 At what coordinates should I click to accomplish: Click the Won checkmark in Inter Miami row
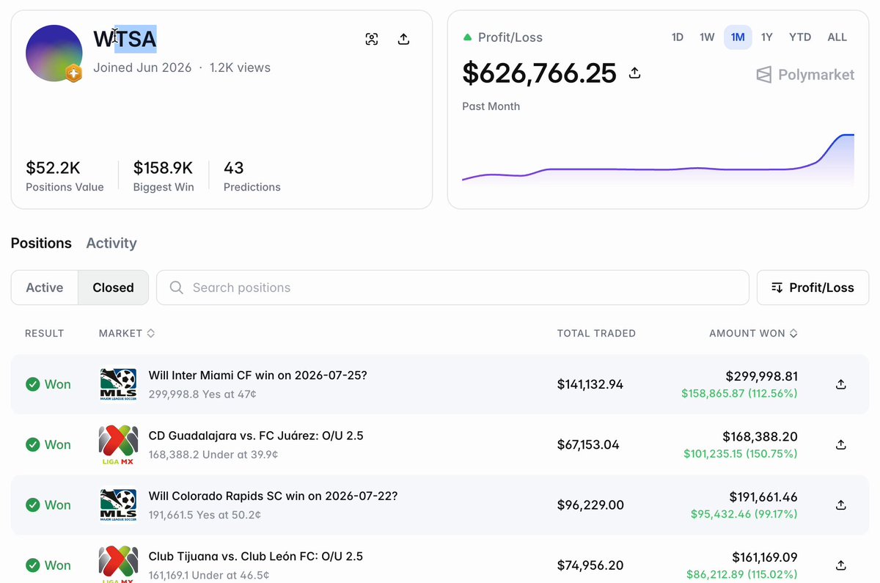(x=32, y=384)
